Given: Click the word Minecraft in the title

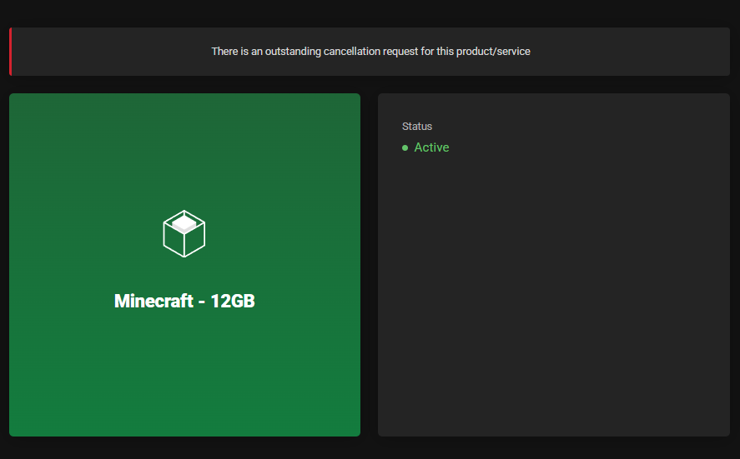Looking at the screenshot, I should click(154, 302).
